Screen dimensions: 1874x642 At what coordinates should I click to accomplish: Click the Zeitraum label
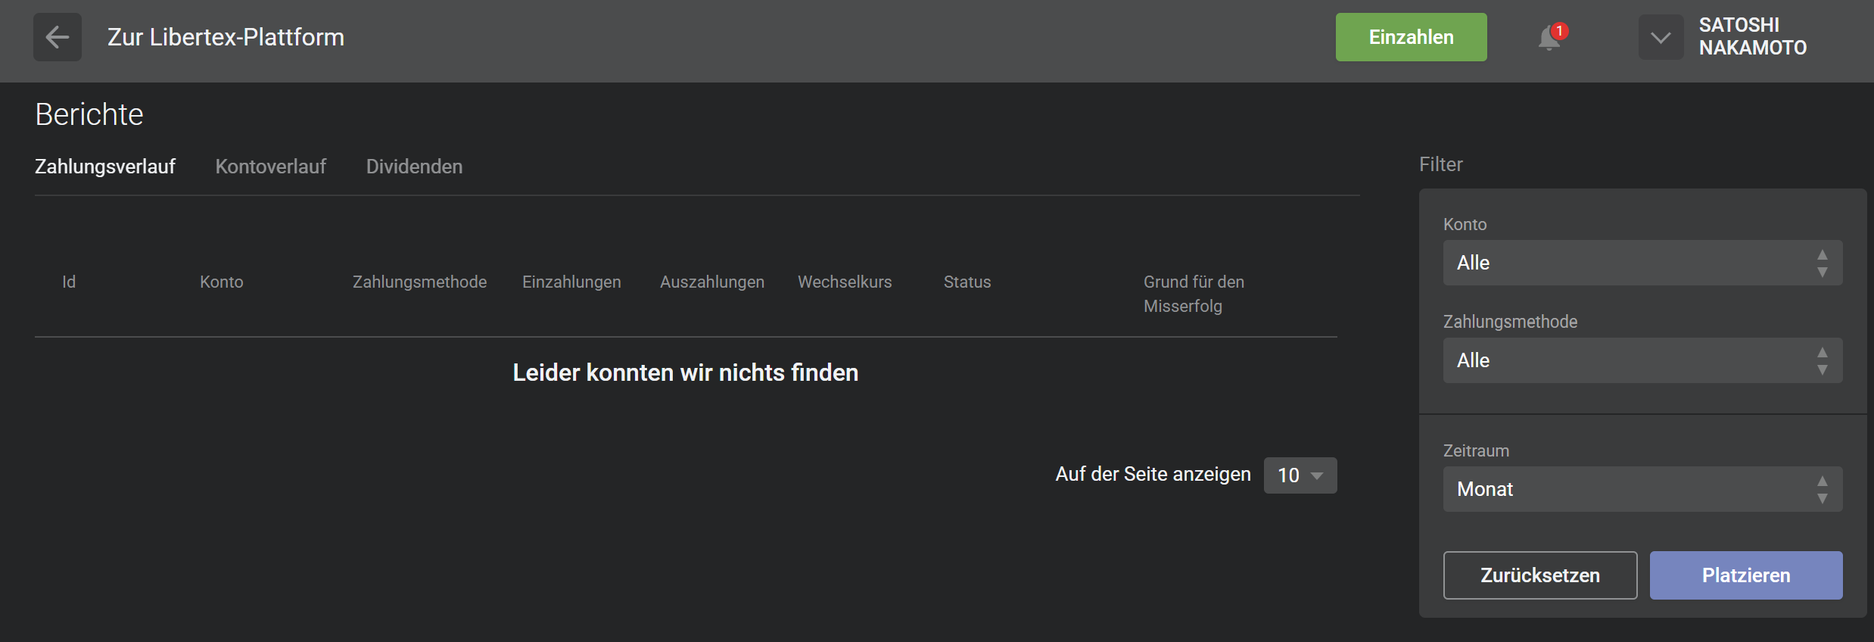(x=1476, y=450)
